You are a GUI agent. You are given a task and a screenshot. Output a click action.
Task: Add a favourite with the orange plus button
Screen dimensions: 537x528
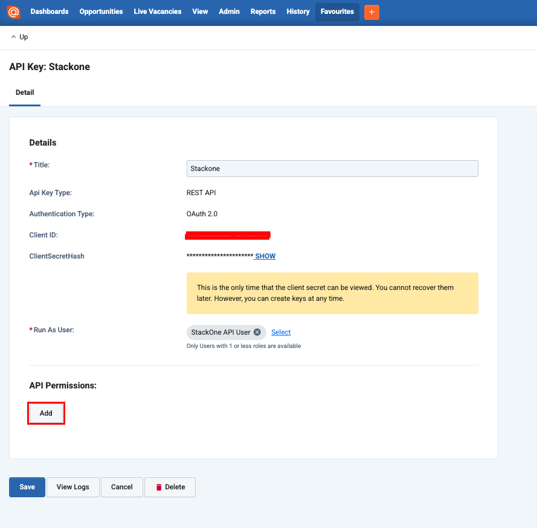[371, 12]
